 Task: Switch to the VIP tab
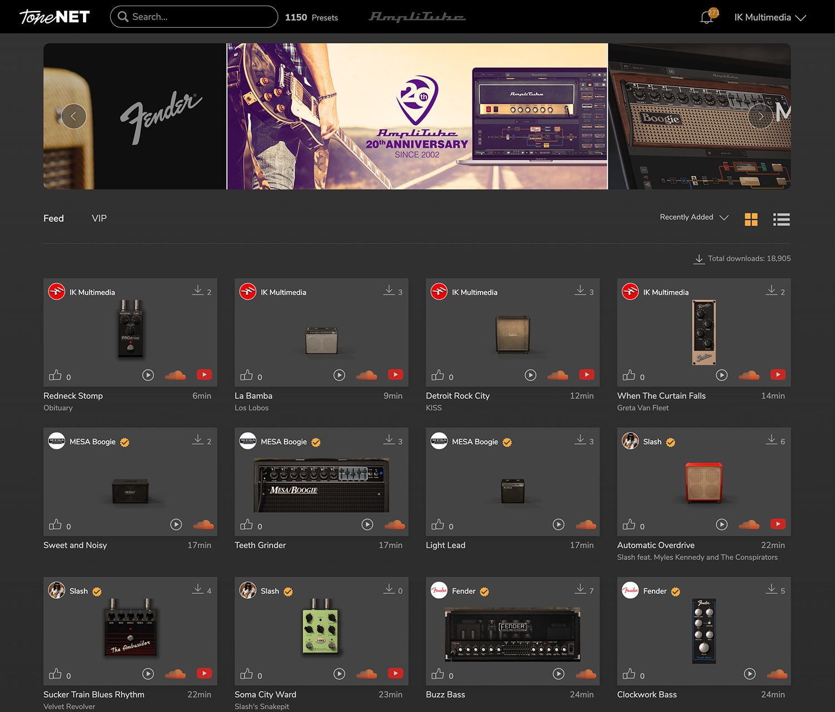[99, 218]
